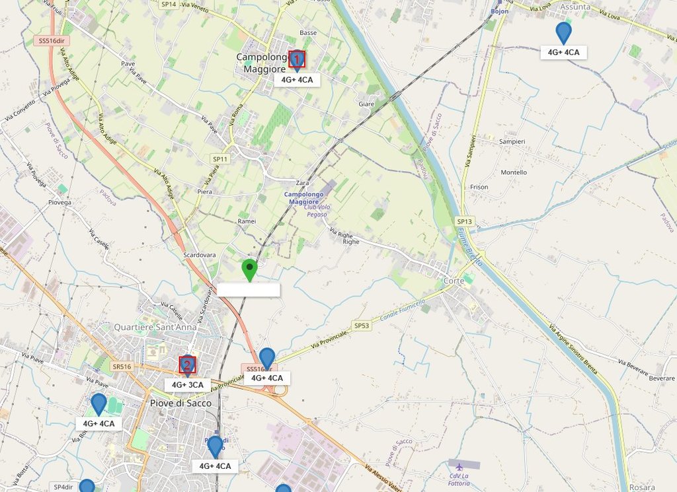Click the blue pin near Piove di Sacco station
This screenshot has height=492, width=677.
[215, 446]
